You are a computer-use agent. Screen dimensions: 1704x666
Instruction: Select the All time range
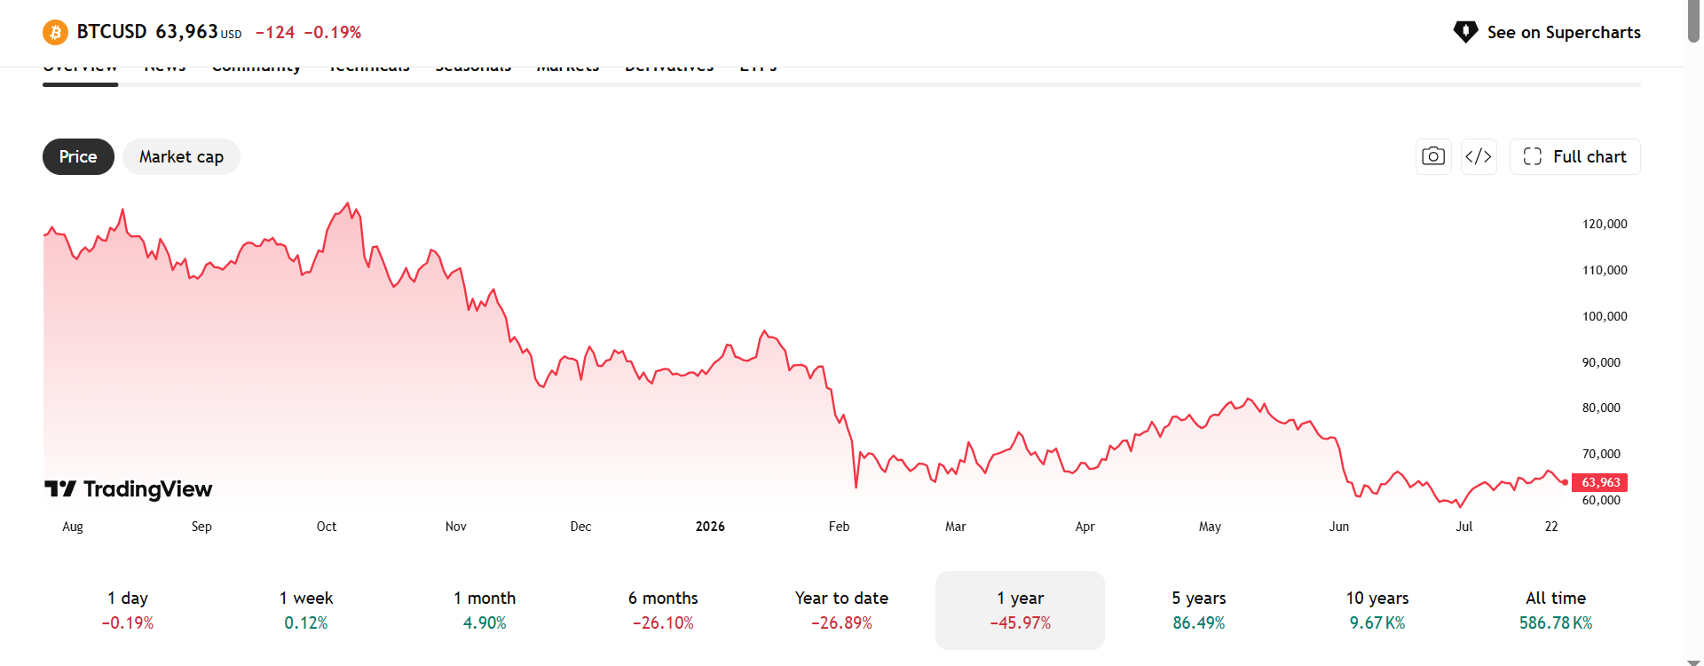(x=1556, y=610)
